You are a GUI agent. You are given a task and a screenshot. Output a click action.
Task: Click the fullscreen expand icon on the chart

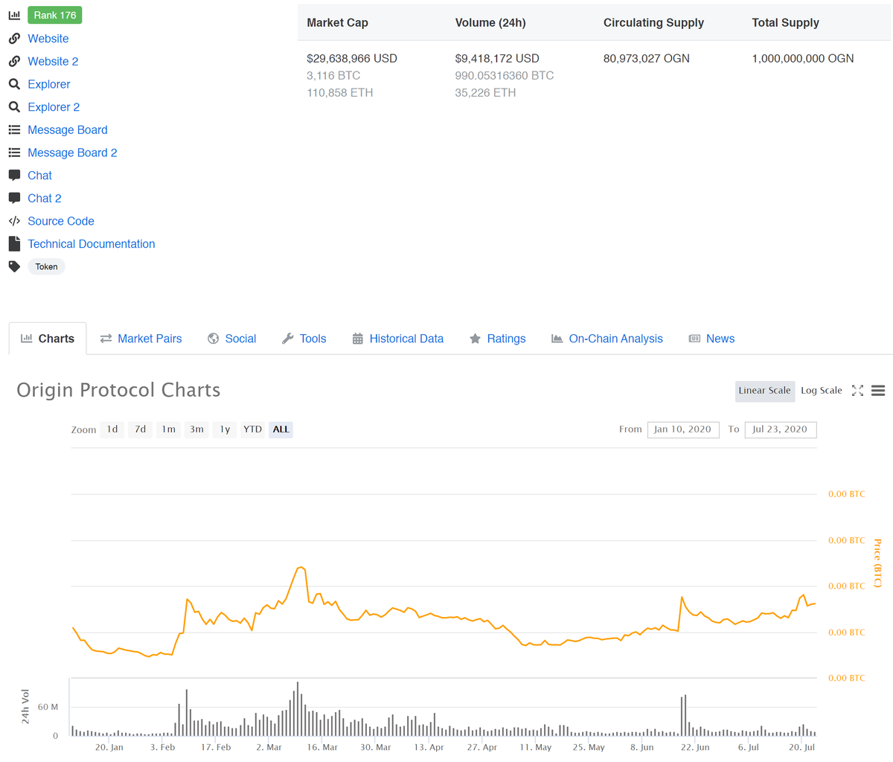pyautogui.click(x=857, y=391)
